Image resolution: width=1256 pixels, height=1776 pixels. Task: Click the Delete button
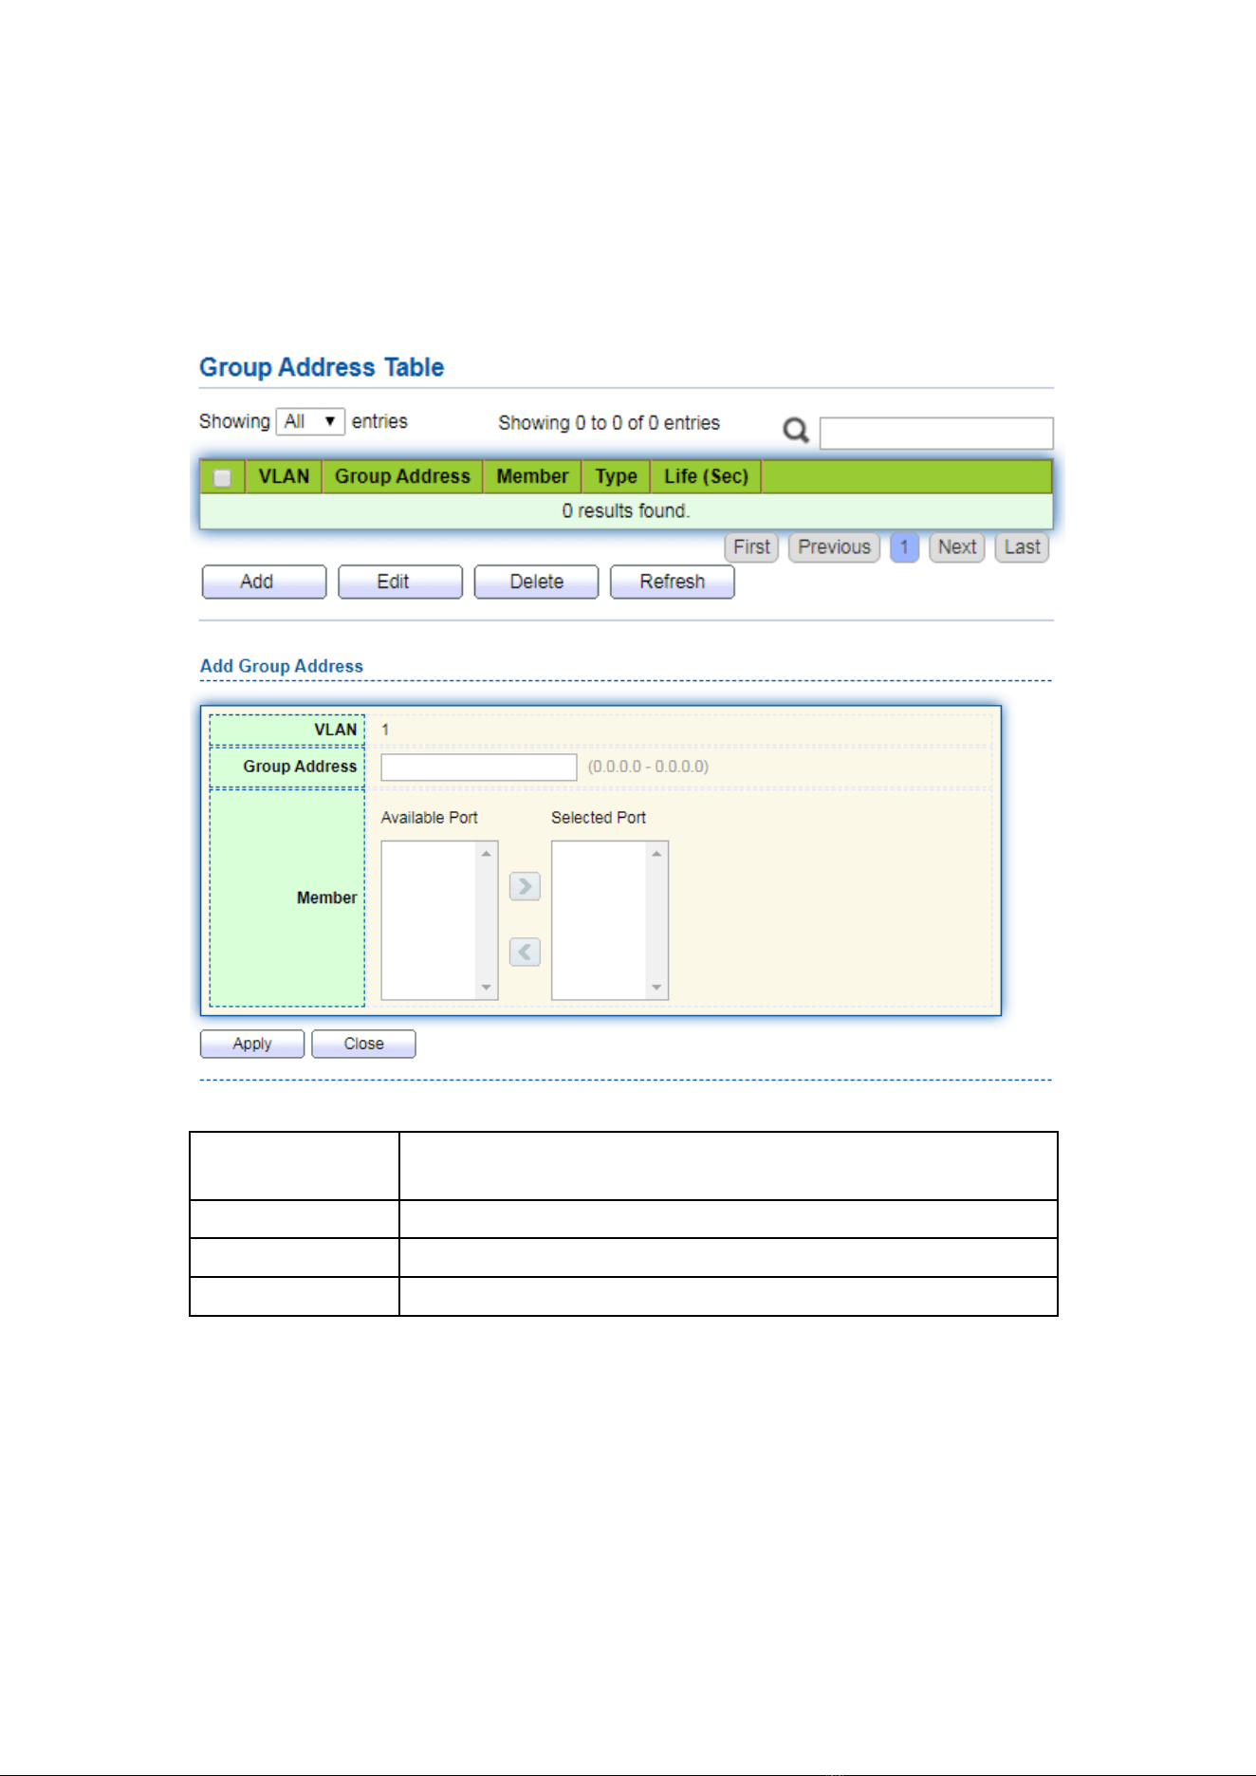536,582
